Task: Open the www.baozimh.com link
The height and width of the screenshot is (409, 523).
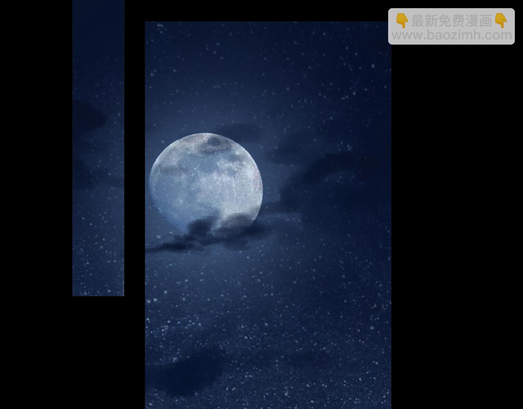Action: tap(451, 36)
